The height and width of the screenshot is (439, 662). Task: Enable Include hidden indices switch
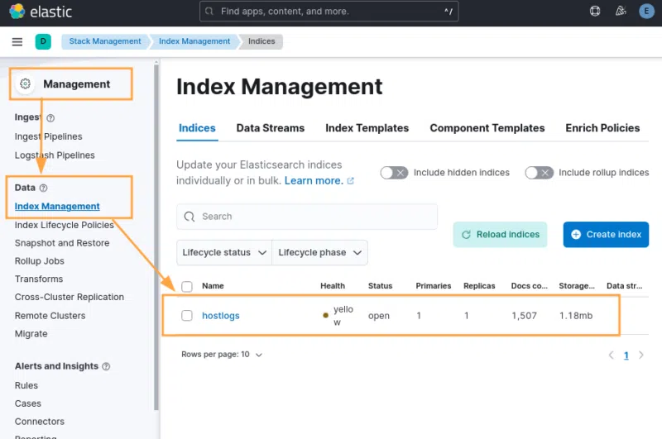click(x=394, y=173)
